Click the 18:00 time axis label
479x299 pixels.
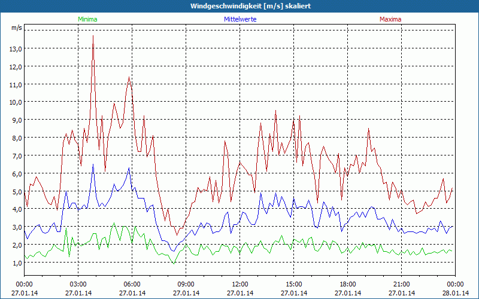pyautogui.click(x=347, y=284)
